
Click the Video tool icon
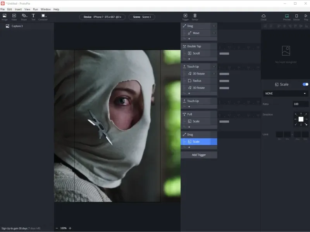point(14,17)
